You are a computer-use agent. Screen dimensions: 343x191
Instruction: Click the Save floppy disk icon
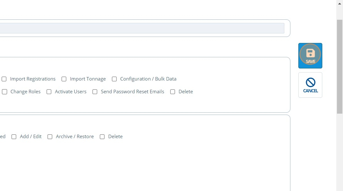310,53
